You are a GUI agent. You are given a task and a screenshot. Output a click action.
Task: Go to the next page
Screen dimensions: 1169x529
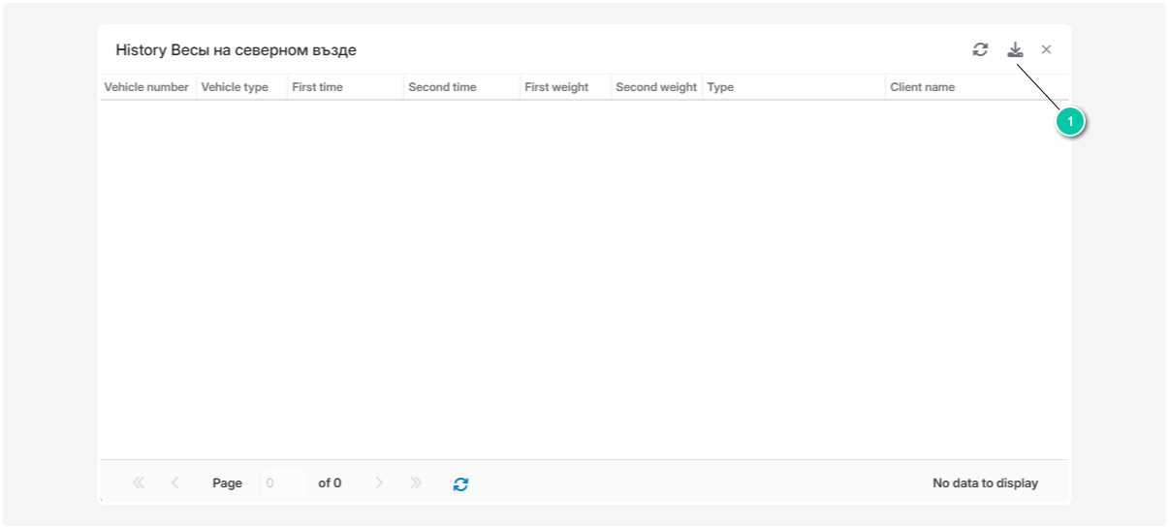tap(379, 482)
